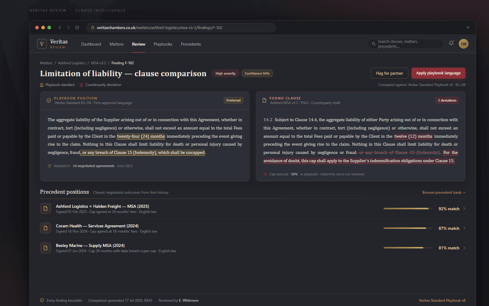This screenshot has height=306, width=489.
Task: Click the Confidence 94% badge
Action: 257,73
